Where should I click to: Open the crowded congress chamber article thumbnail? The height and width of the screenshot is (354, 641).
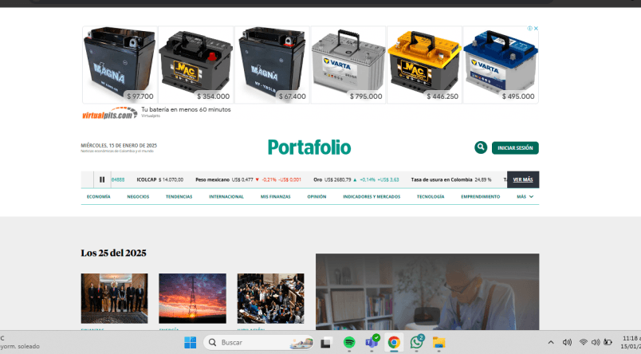pos(270,298)
